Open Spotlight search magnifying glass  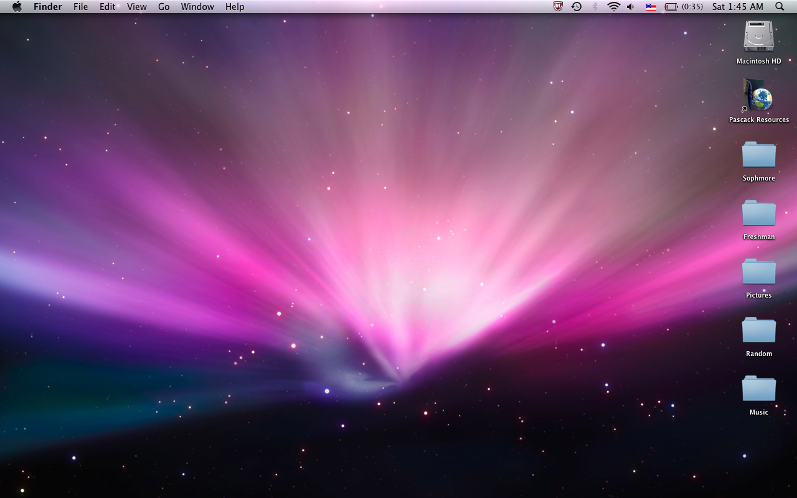pyautogui.click(x=780, y=6)
